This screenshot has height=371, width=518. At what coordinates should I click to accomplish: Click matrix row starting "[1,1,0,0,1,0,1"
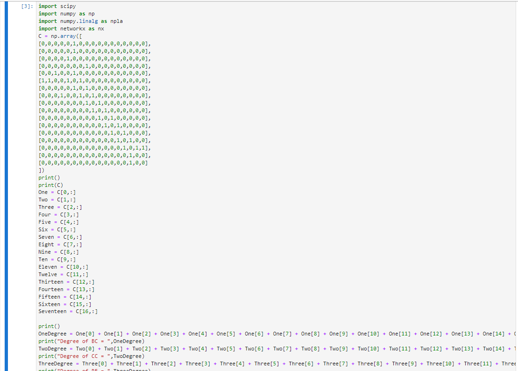(94, 81)
